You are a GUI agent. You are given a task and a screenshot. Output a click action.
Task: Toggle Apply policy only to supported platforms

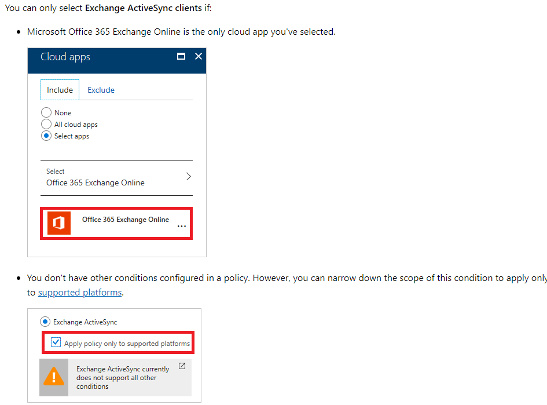point(56,343)
